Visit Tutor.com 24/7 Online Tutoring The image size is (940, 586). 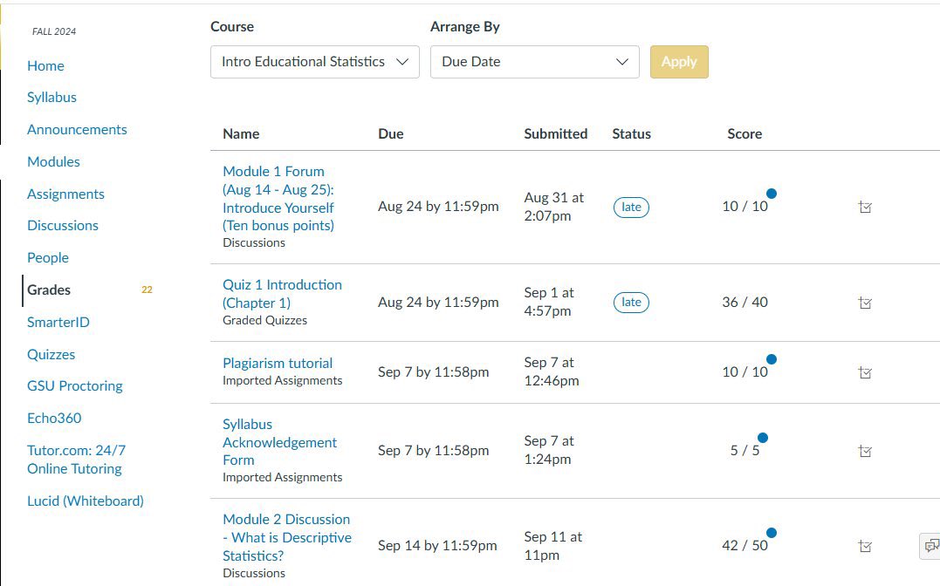pyautogui.click(x=77, y=460)
